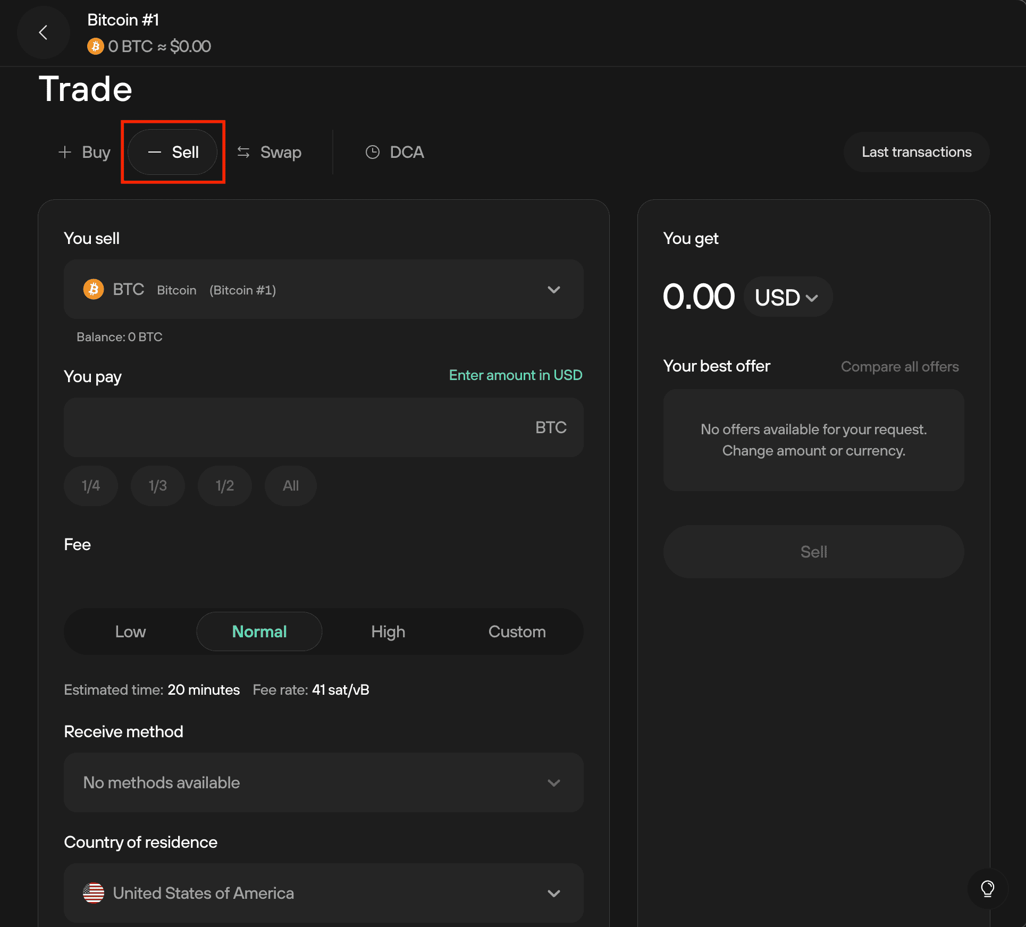The height and width of the screenshot is (927, 1026).
Task: Select All balance amount
Action: pyautogui.click(x=291, y=486)
